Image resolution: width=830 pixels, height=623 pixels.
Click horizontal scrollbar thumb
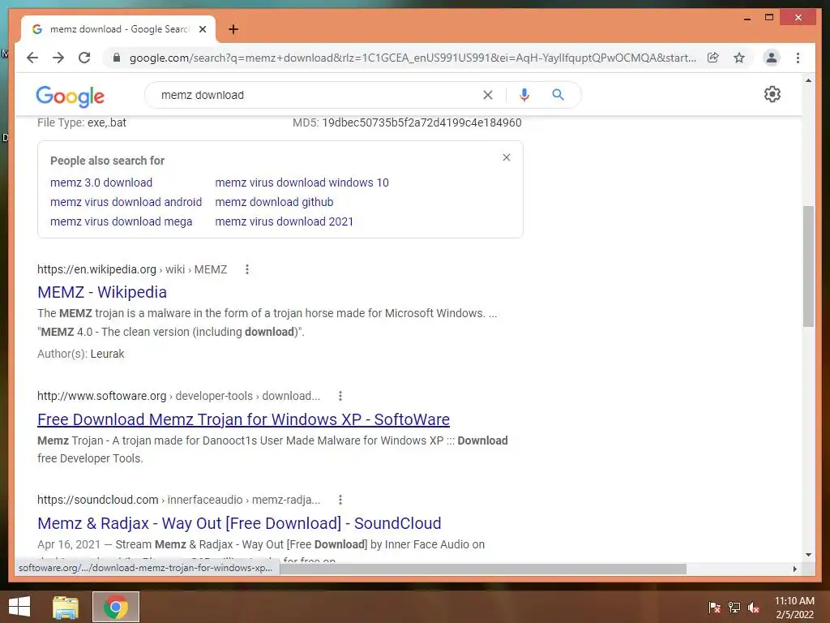pyautogui.click(x=483, y=569)
